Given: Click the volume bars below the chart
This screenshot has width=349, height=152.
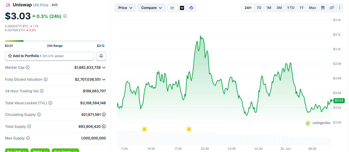Looking at the screenshot, I should (x=224, y=138).
